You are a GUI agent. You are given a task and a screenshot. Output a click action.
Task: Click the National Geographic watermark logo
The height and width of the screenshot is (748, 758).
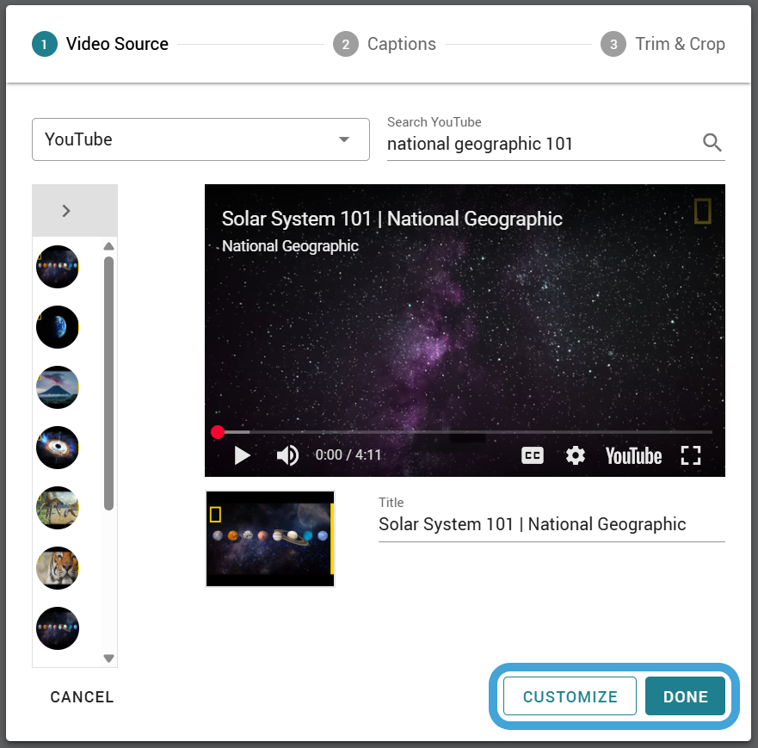[702, 211]
